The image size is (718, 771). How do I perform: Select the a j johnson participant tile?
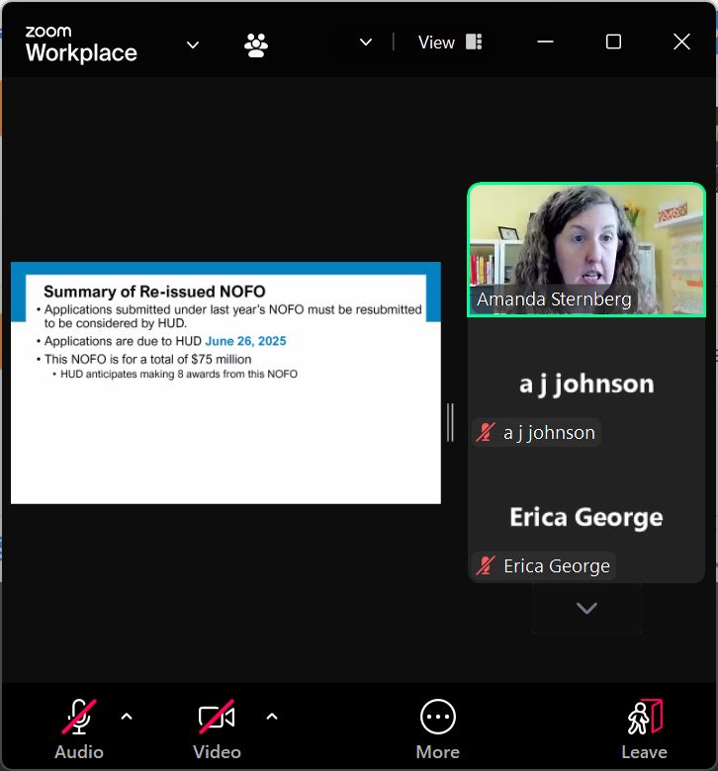tap(586, 384)
